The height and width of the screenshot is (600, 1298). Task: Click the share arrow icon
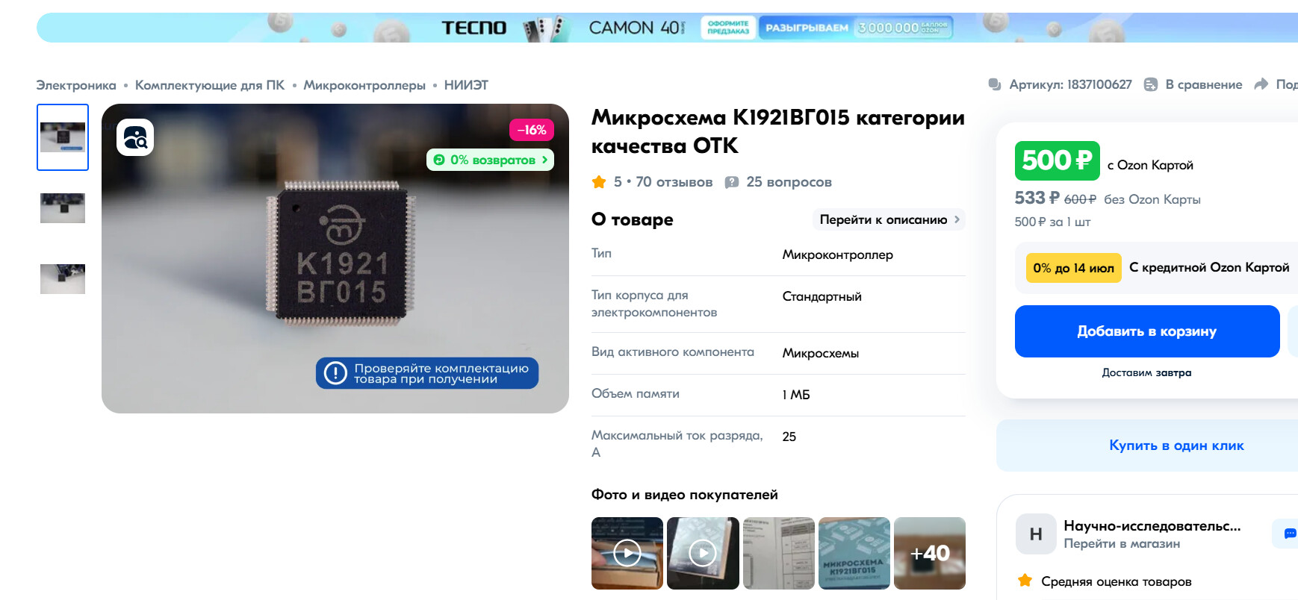pyautogui.click(x=1261, y=84)
